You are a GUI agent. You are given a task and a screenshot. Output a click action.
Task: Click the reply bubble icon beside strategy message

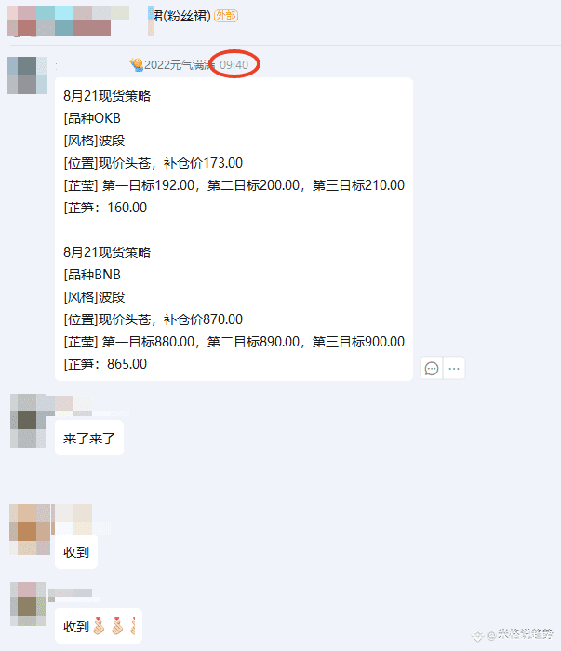tap(432, 368)
